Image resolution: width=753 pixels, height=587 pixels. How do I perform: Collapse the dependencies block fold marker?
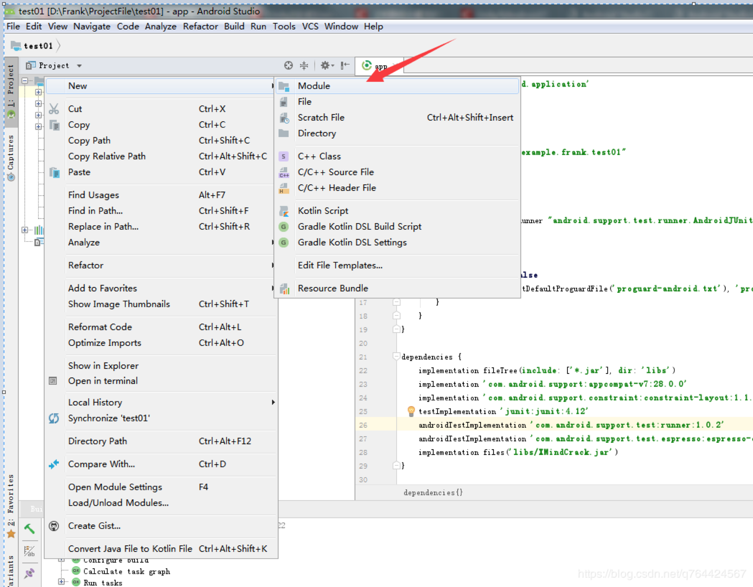tap(396, 357)
